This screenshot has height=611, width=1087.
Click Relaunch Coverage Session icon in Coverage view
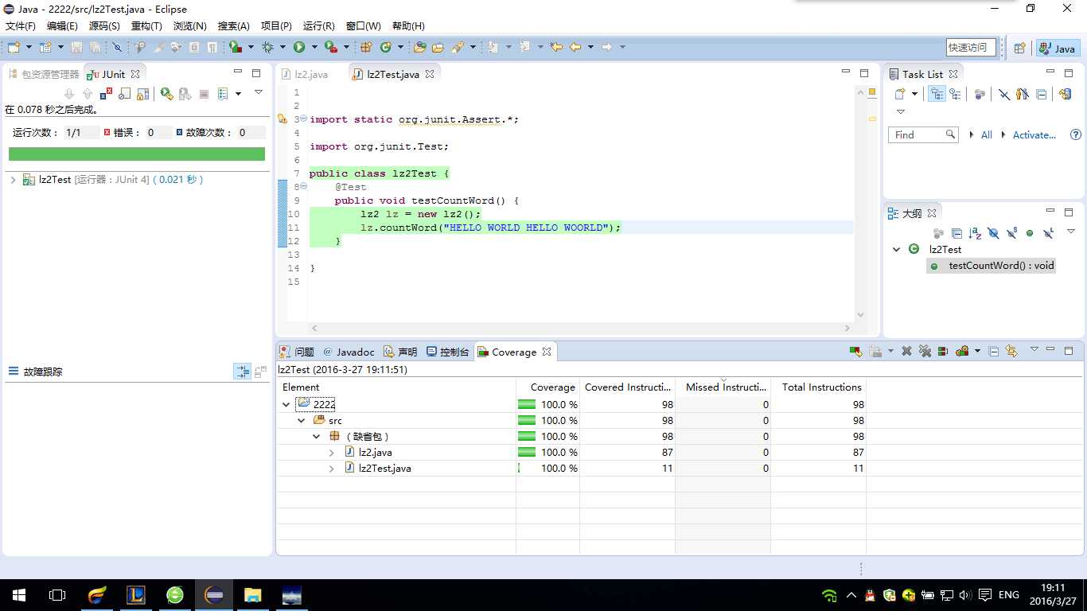856,351
